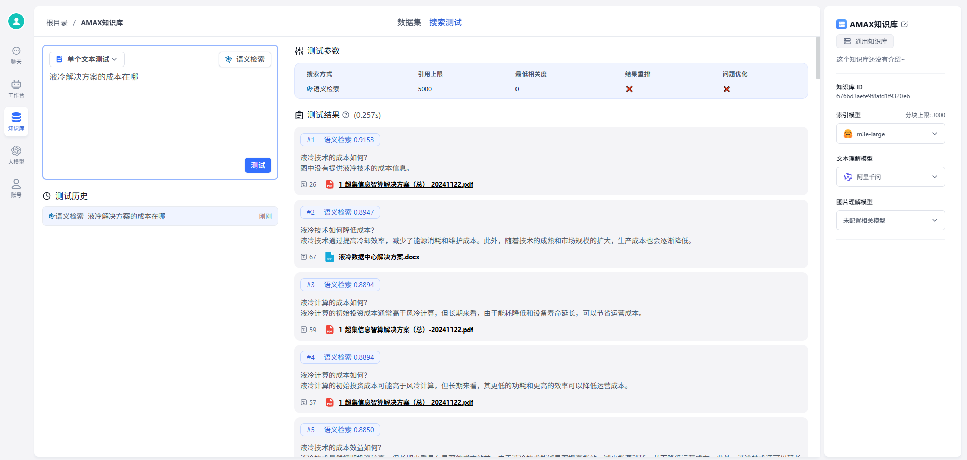Click the character count icon showing 57
The height and width of the screenshot is (460, 967).
(304, 402)
